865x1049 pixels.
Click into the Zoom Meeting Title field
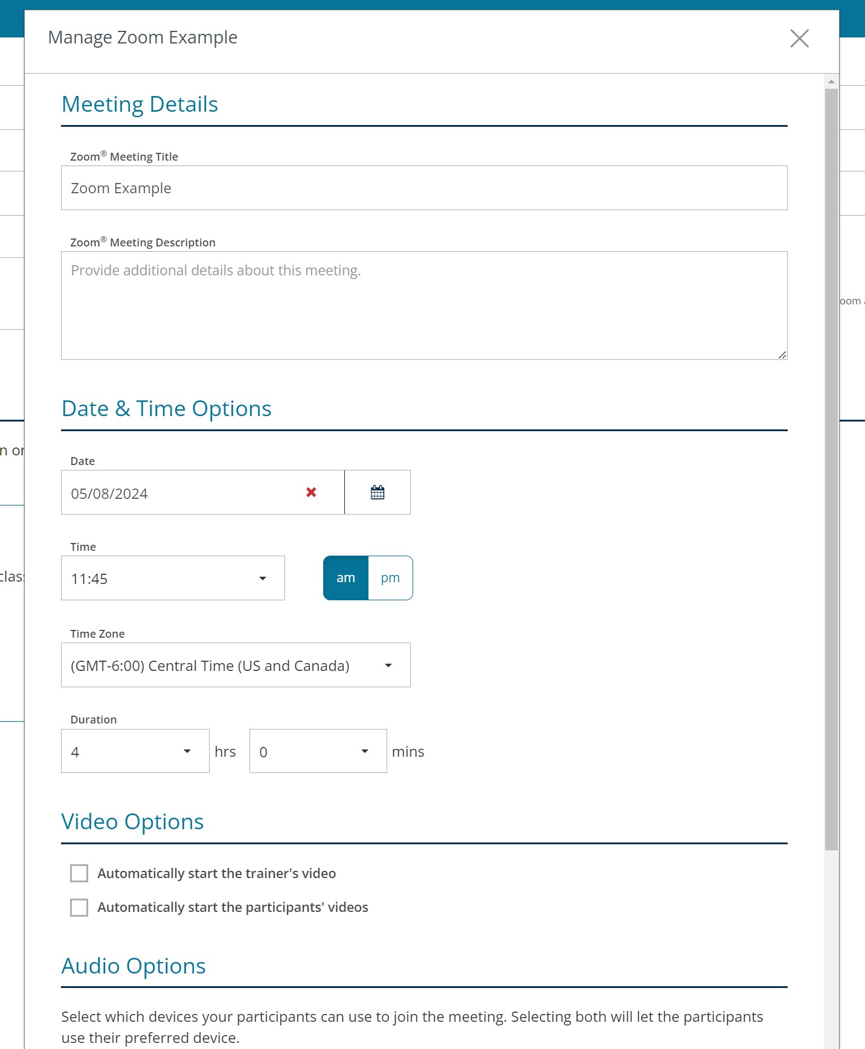tap(424, 188)
